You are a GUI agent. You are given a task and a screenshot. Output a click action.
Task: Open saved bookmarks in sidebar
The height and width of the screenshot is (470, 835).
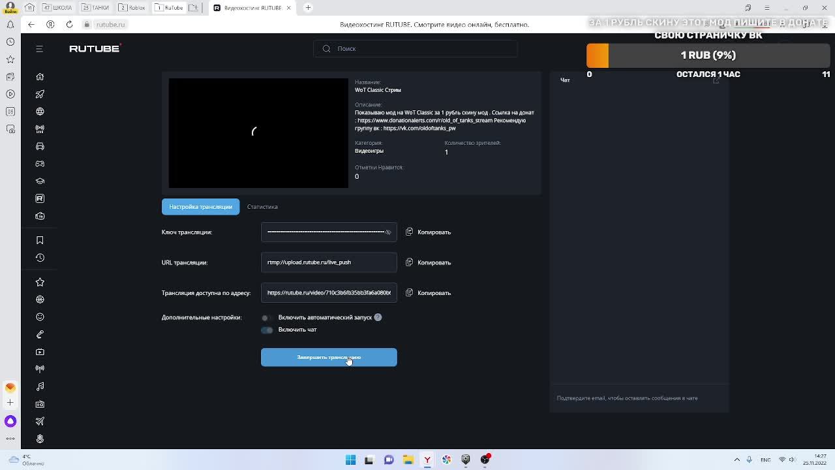(x=40, y=240)
